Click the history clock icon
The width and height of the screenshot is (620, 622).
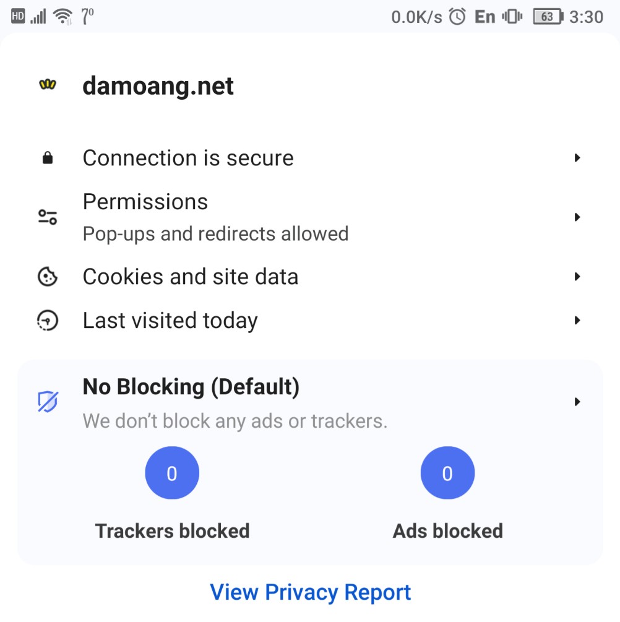pyautogui.click(x=48, y=320)
